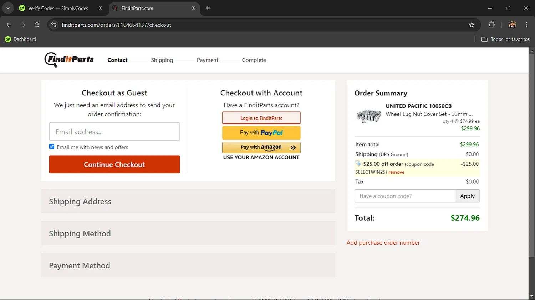Switch to Verify Codes SimplyCodes tab
Viewport: 535px width, 300px height.
(58, 8)
